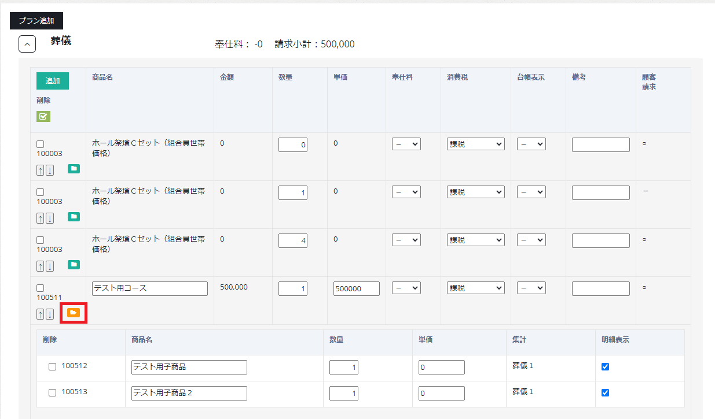
Task: Check the delete checkbox for item 100511
Action: coord(40,288)
